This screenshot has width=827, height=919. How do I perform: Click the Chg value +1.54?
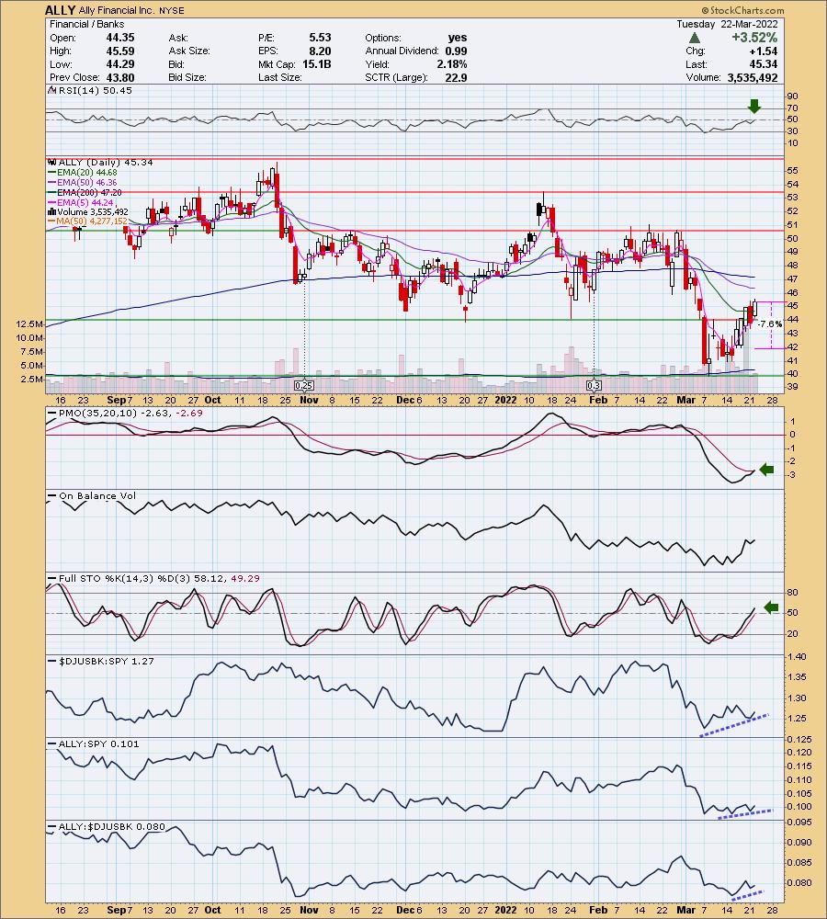coord(764,51)
